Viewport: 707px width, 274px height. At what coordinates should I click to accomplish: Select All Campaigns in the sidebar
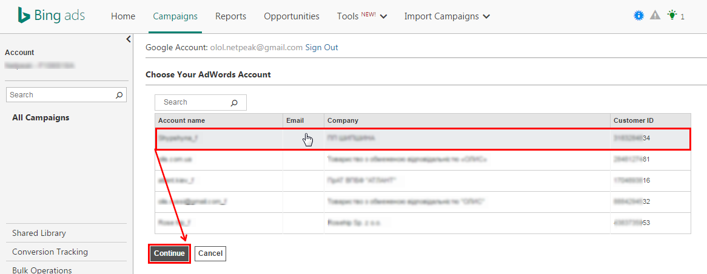point(41,118)
